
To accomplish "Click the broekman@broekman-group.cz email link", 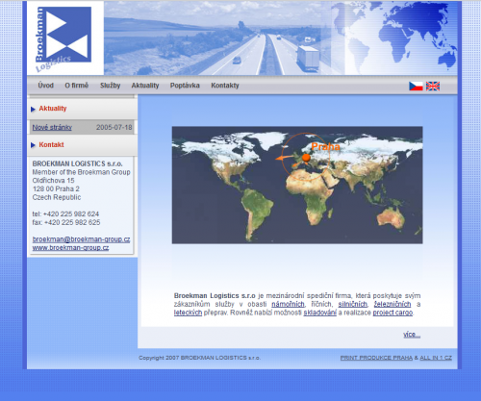I will click(x=81, y=239).
